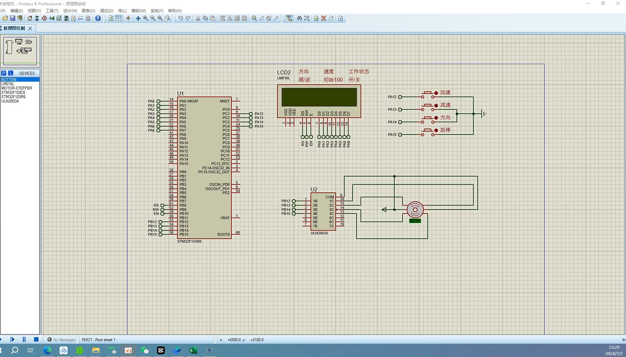The height and width of the screenshot is (357, 626).
Task: Center view with the pan arrows icon
Action: pyautogui.click(x=138, y=18)
